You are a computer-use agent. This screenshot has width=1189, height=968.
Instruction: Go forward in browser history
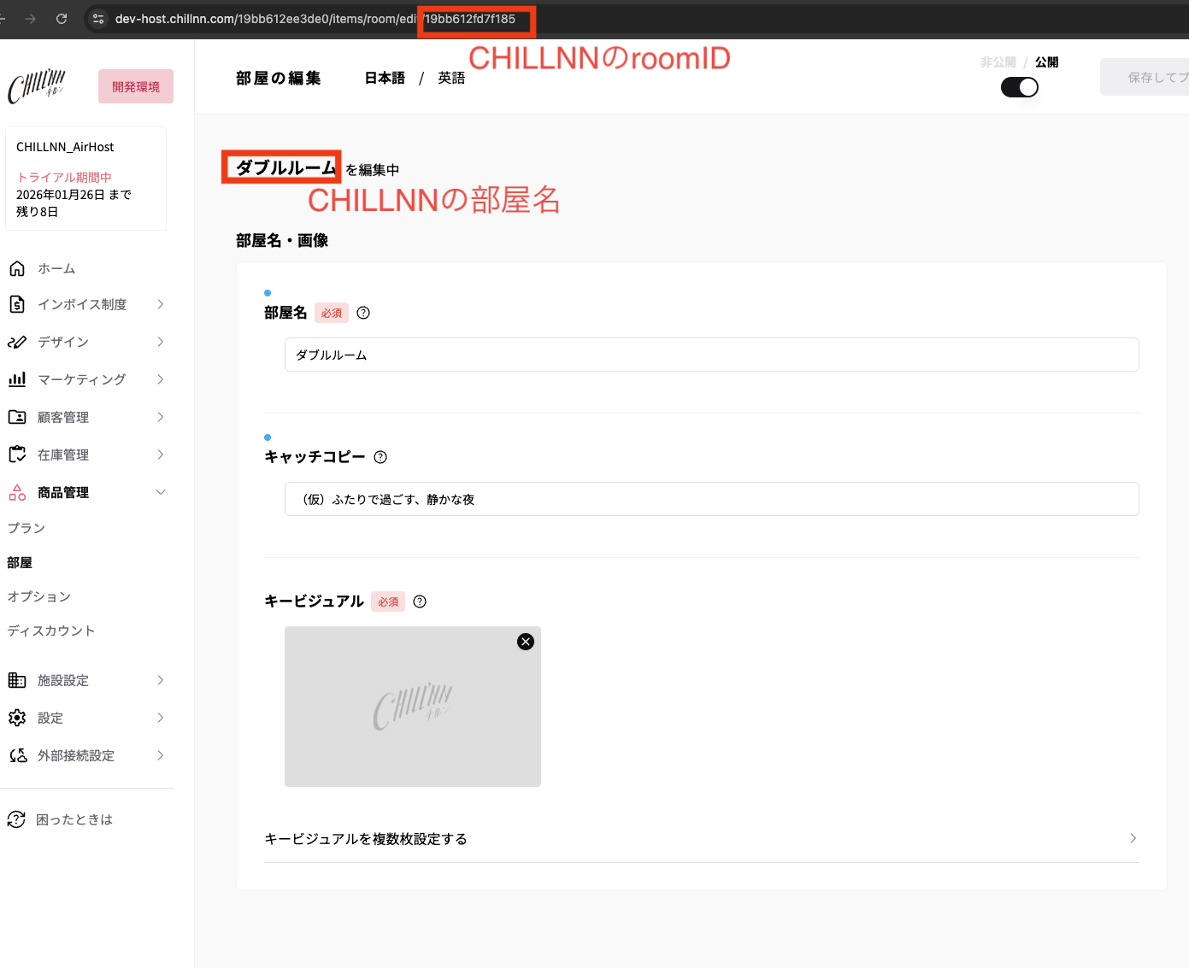(31, 19)
